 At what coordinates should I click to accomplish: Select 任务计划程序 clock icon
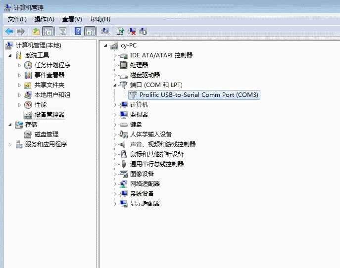point(28,65)
